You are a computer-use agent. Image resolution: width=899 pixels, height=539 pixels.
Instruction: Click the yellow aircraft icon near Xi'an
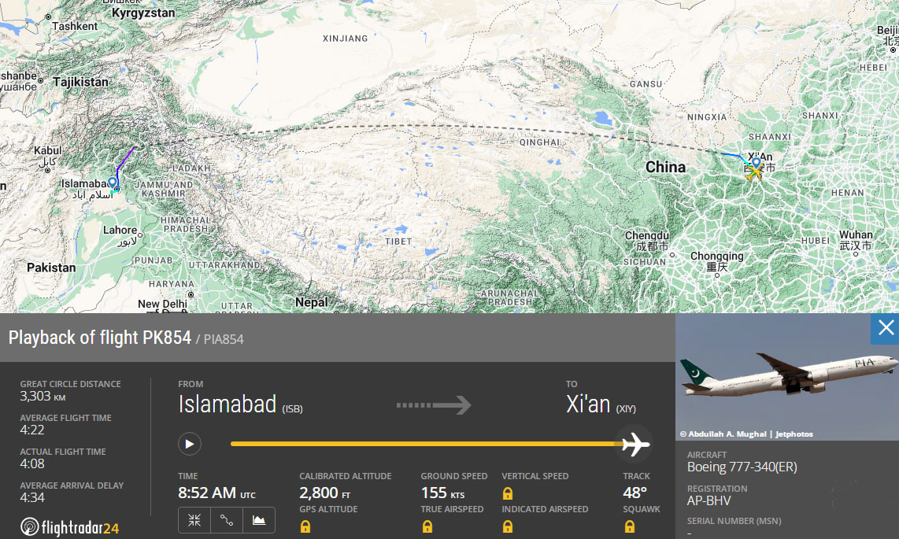click(x=753, y=172)
